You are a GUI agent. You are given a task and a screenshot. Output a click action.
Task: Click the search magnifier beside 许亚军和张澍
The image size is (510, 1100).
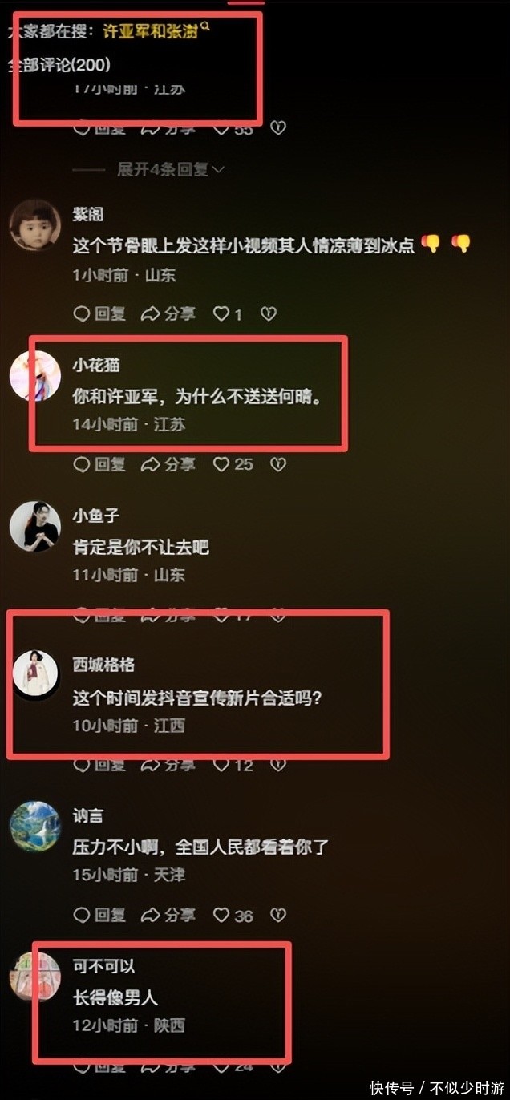coord(205,27)
